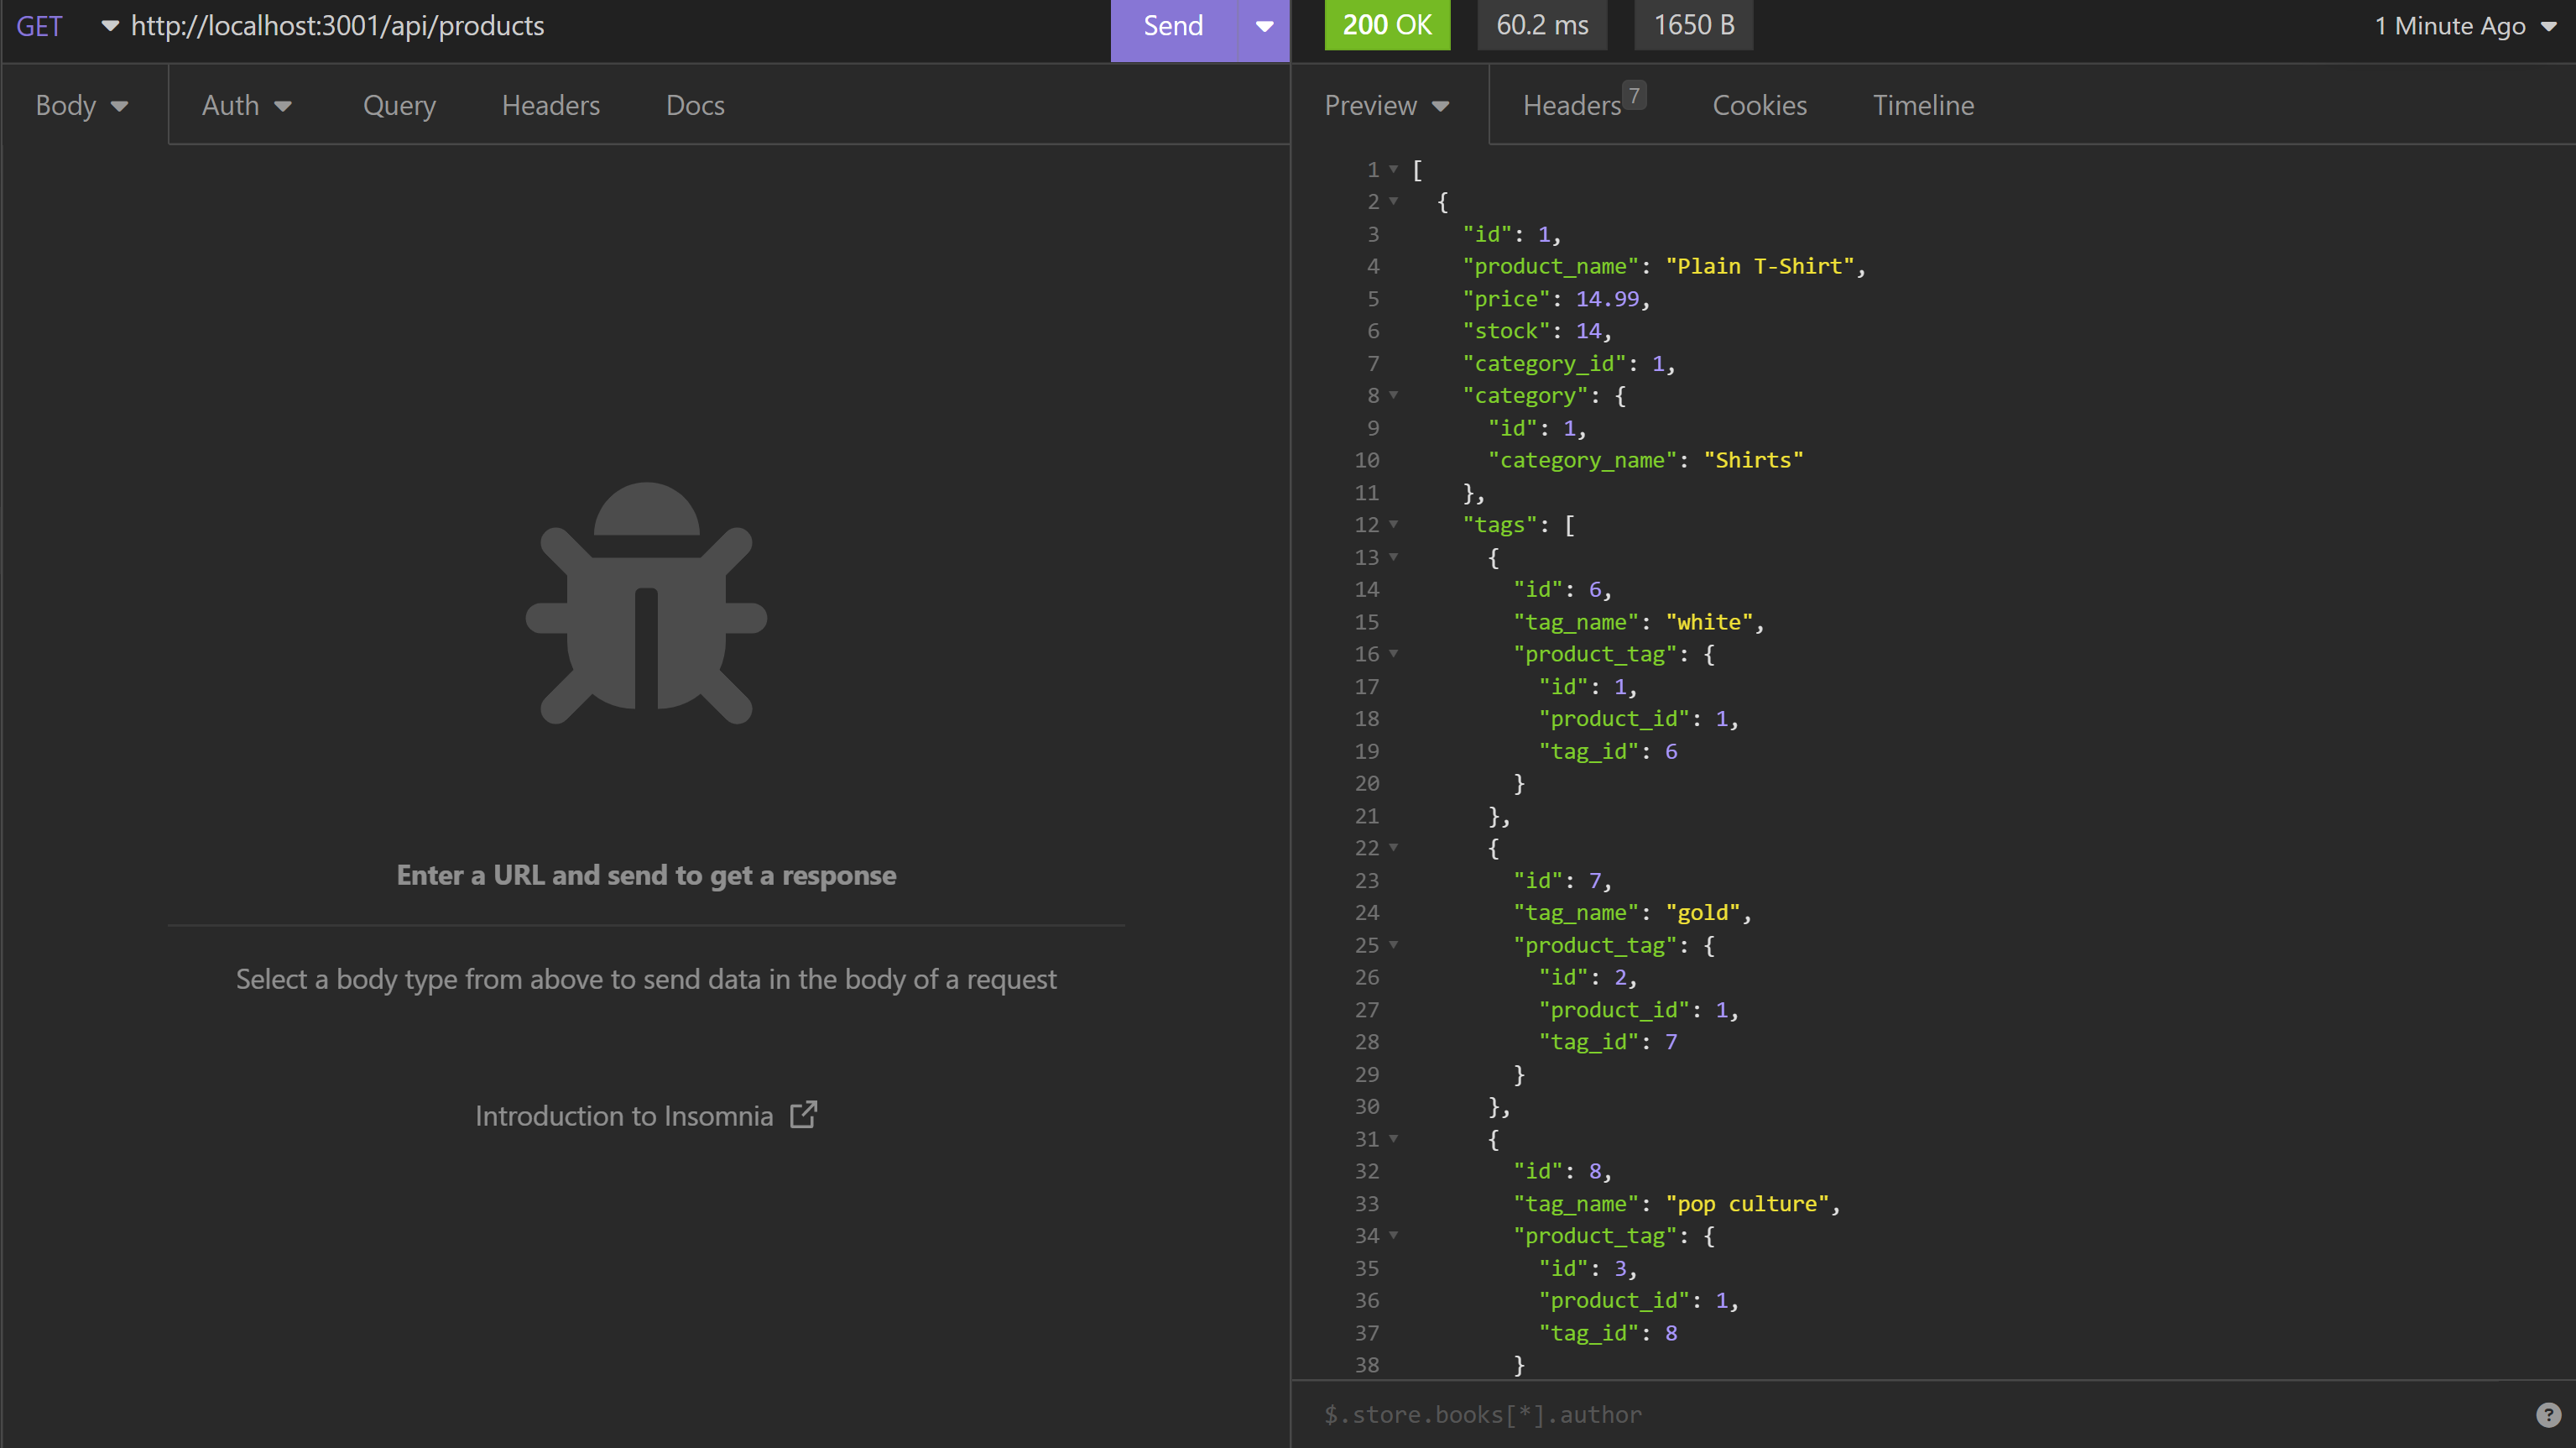
Task: Collapse the product_tag object on line 16
Action: click(x=1392, y=653)
